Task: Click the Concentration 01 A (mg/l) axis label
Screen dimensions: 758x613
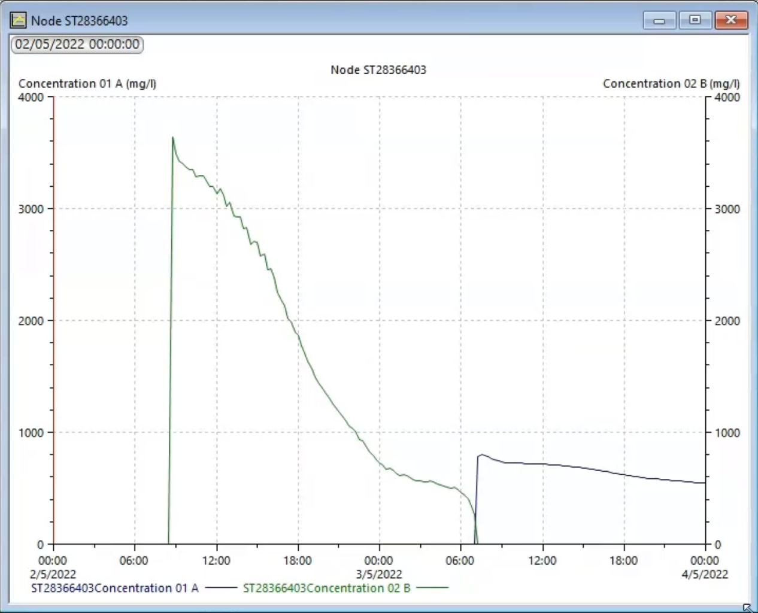Action: 87,84
